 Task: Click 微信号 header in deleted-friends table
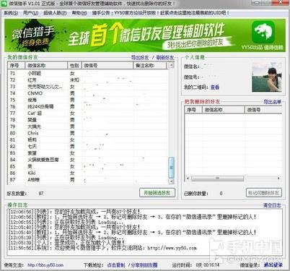pyautogui.click(x=263, y=110)
